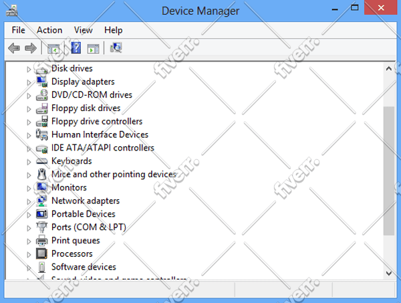Select Ports (COM & LPT) entry
The image size is (401, 303).
point(89,227)
